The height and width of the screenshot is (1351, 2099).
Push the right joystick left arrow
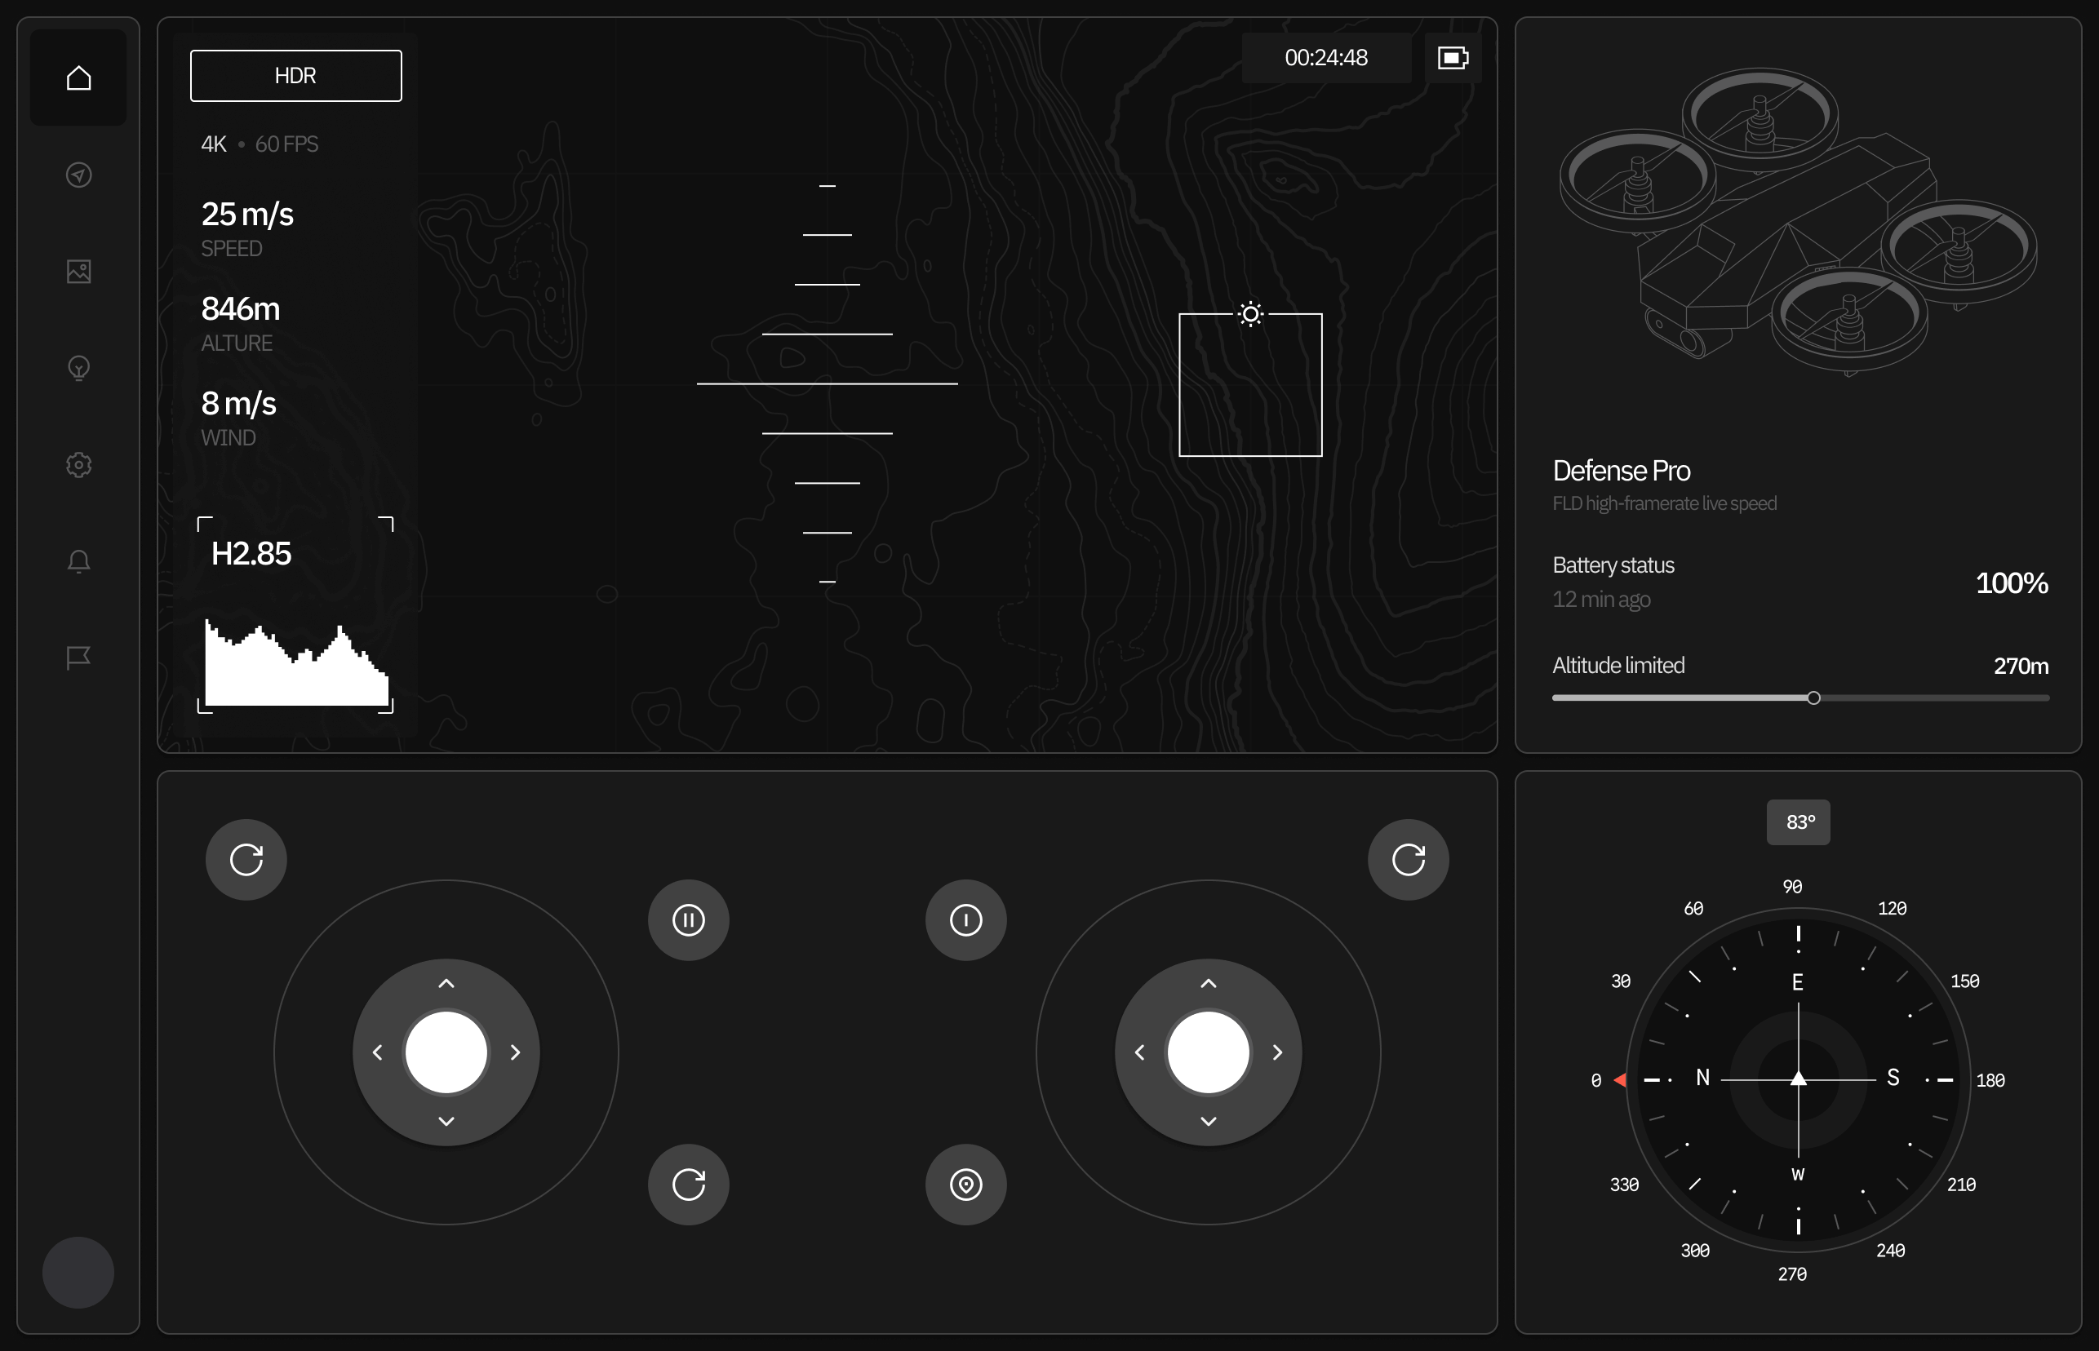point(1140,1052)
